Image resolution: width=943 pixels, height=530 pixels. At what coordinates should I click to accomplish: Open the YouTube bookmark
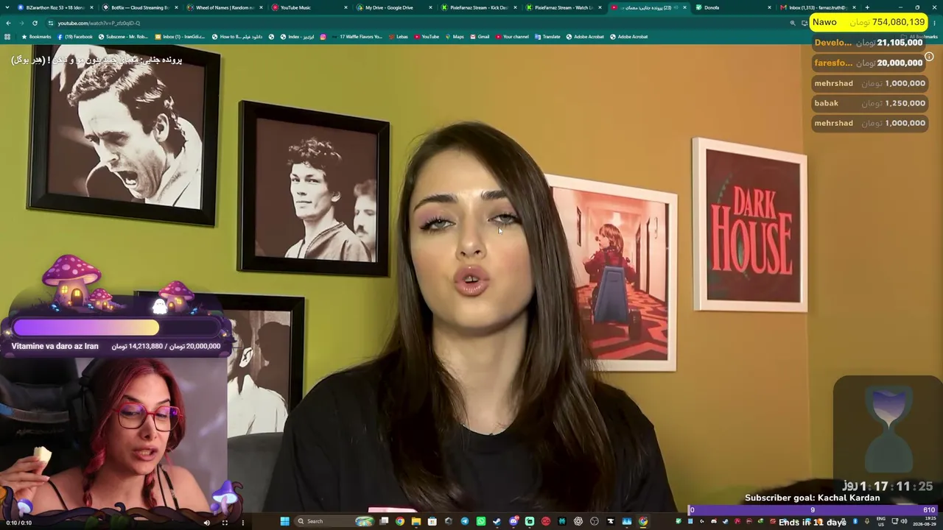[427, 37]
